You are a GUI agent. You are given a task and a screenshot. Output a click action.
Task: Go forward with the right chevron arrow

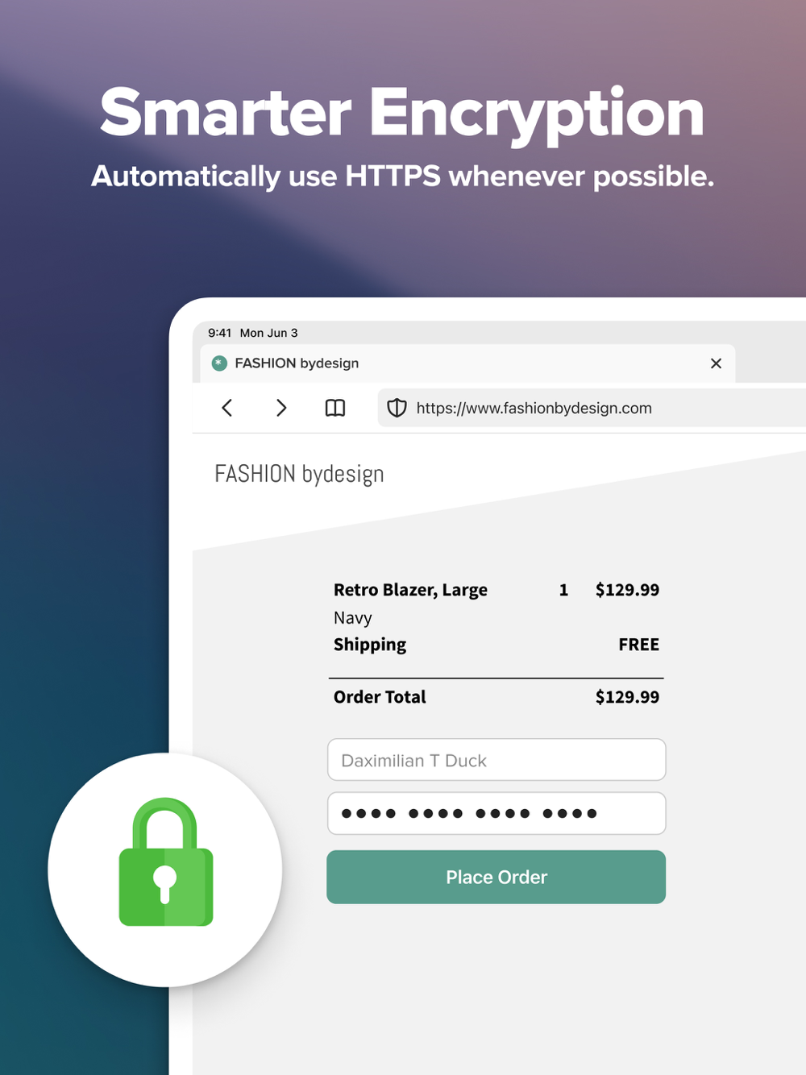click(281, 408)
